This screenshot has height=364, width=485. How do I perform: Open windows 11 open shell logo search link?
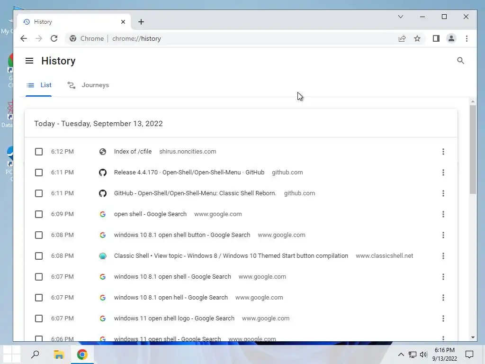point(174,318)
